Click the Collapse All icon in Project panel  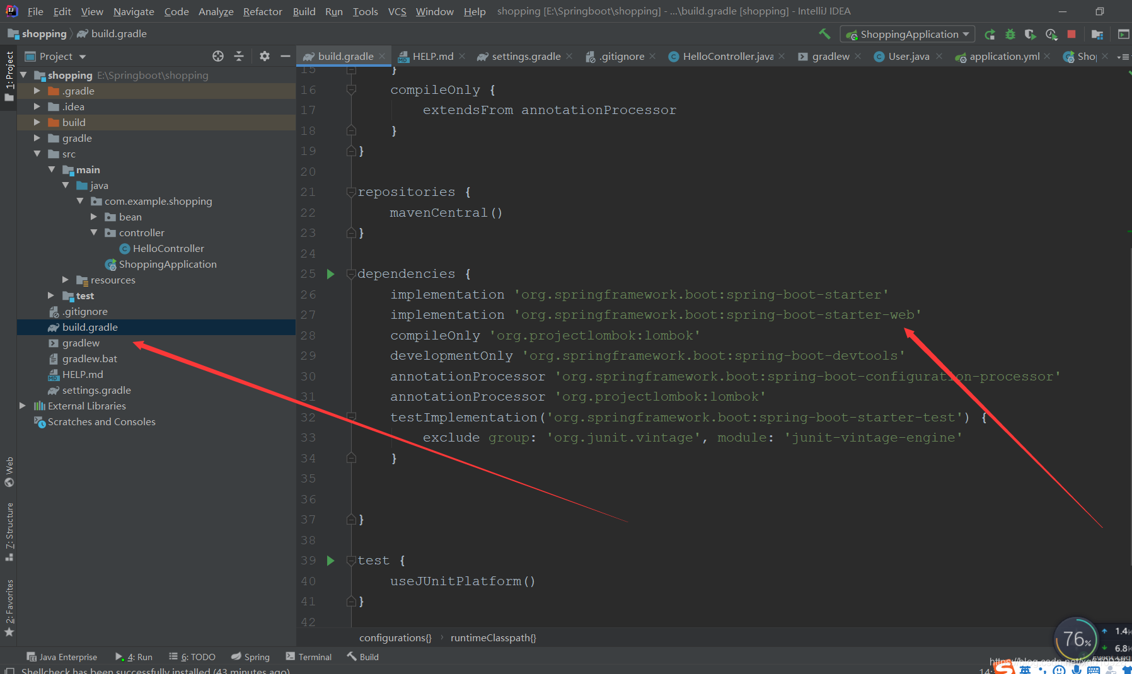(x=239, y=56)
